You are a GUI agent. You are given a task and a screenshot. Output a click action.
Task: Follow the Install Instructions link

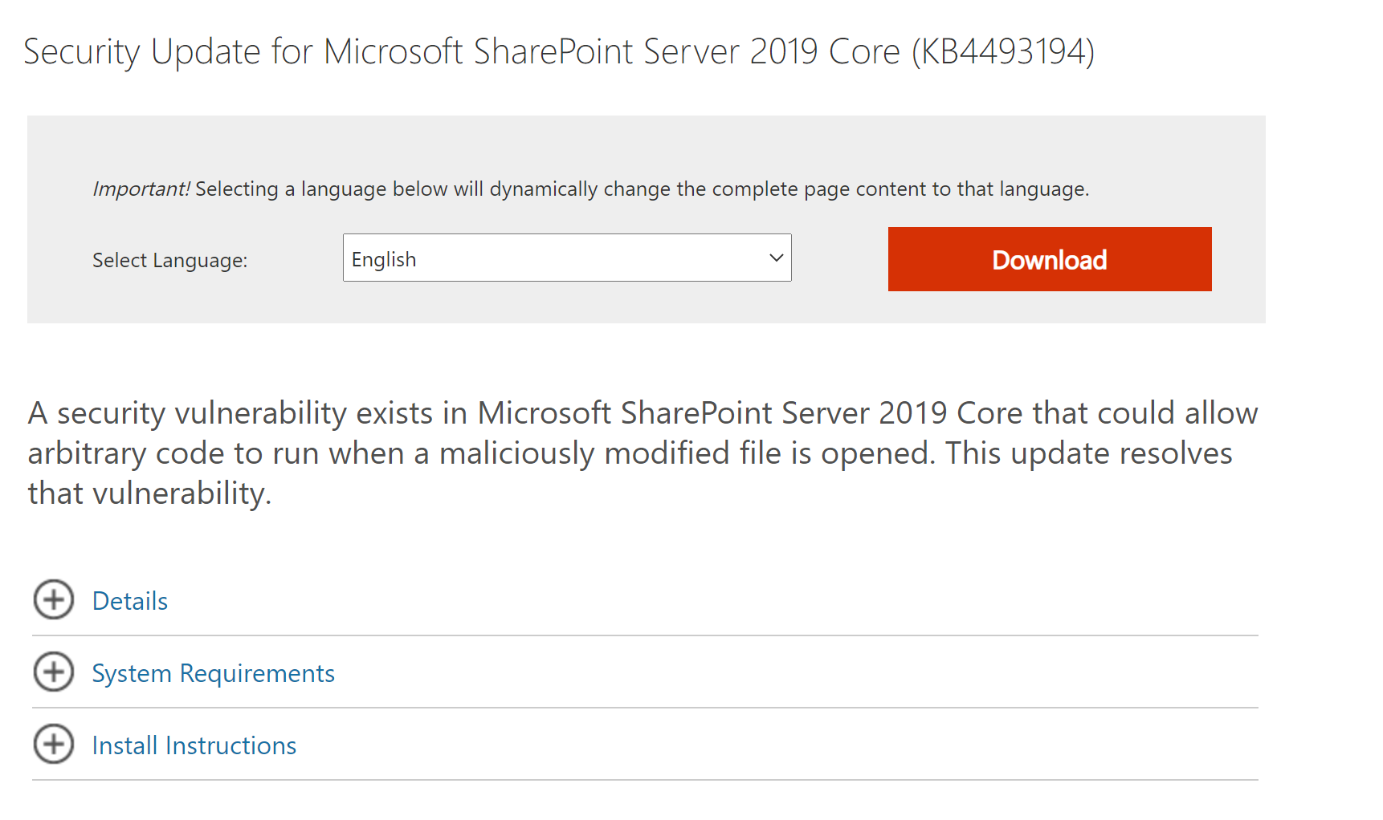(194, 745)
